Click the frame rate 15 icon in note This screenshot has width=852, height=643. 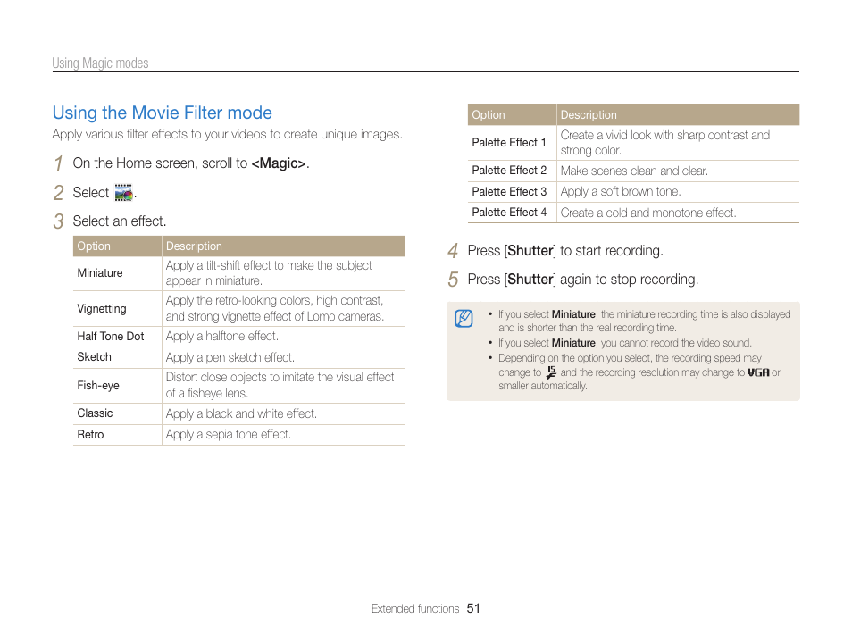[551, 372]
